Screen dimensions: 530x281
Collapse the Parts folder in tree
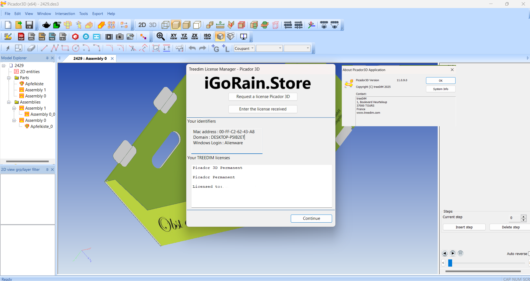tap(9, 78)
